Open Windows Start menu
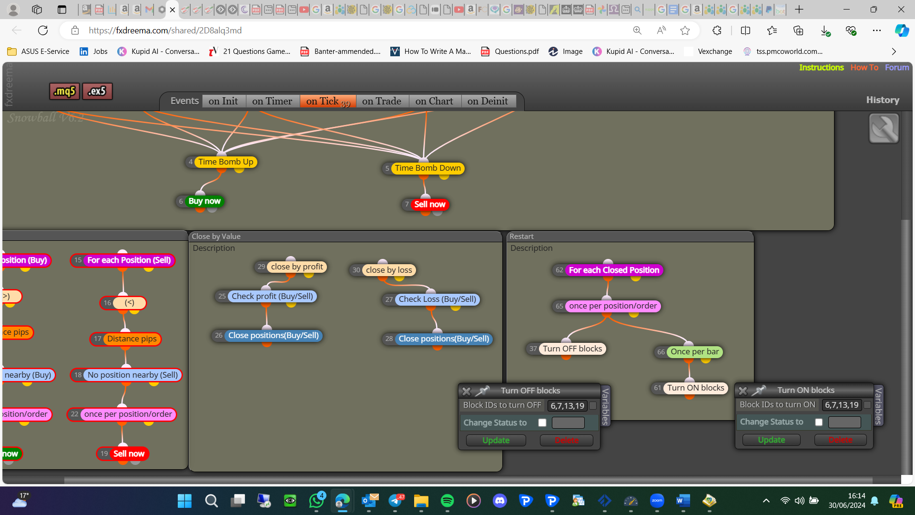915x515 pixels. (184, 501)
